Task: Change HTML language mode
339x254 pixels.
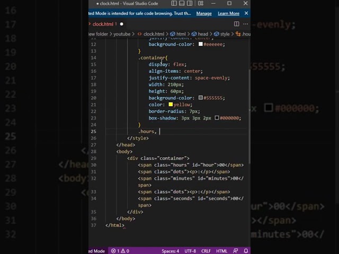Action: pos(222,251)
